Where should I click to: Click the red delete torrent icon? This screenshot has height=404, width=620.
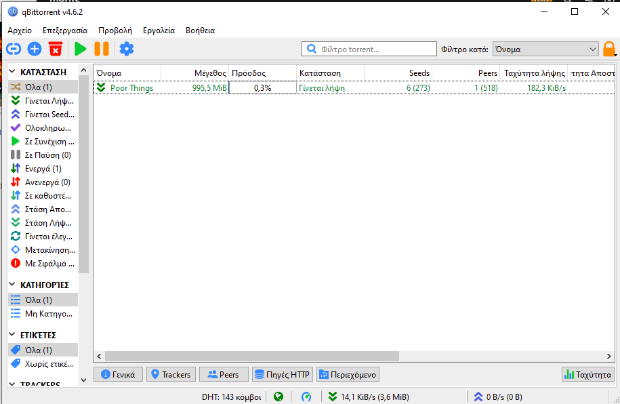pos(56,49)
